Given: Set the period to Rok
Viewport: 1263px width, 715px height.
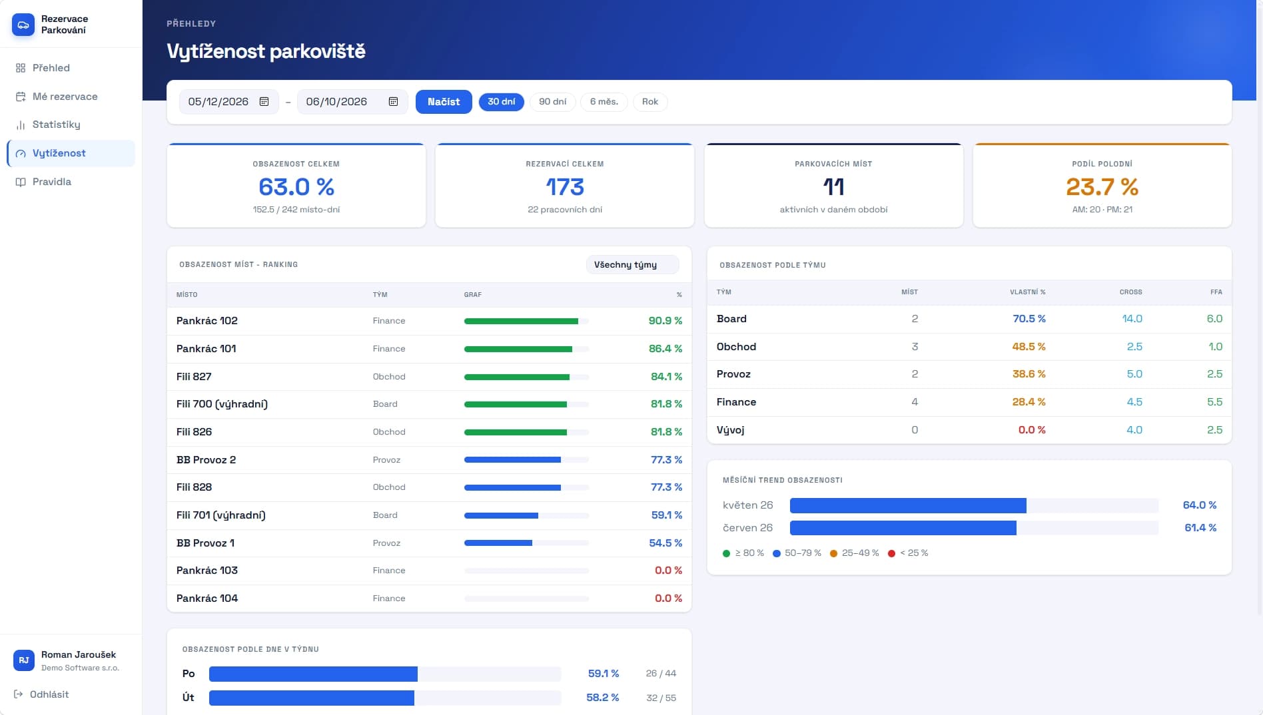Looking at the screenshot, I should coord(650,102).
